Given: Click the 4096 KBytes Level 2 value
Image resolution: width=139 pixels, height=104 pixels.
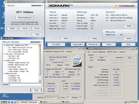Looking at the screenshot, I should coord(76,89).
